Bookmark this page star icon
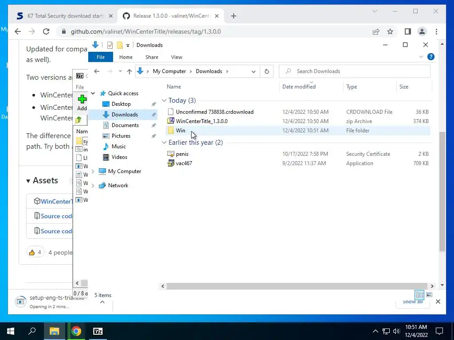The image size is (454, 340). (390, 31)
